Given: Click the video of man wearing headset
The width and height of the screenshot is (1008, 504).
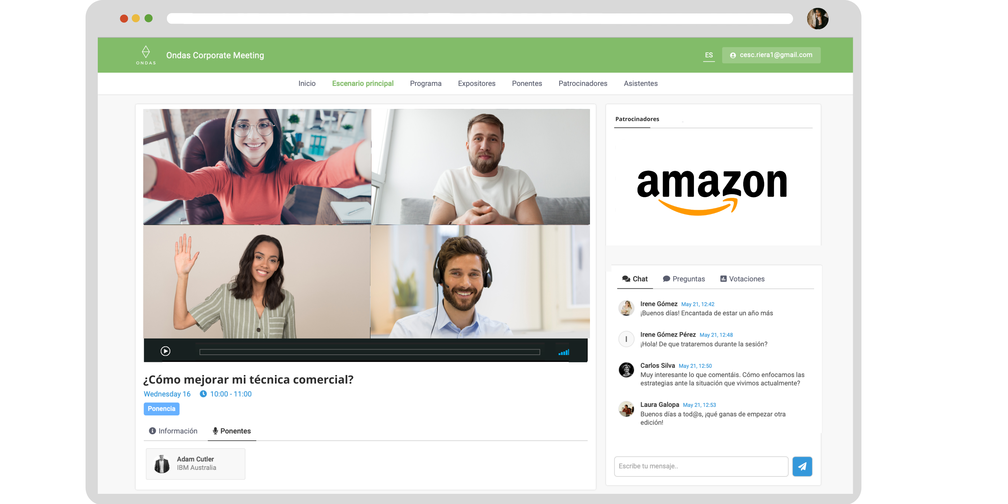Looking at the screenshot, I should (x=480, y=282).
